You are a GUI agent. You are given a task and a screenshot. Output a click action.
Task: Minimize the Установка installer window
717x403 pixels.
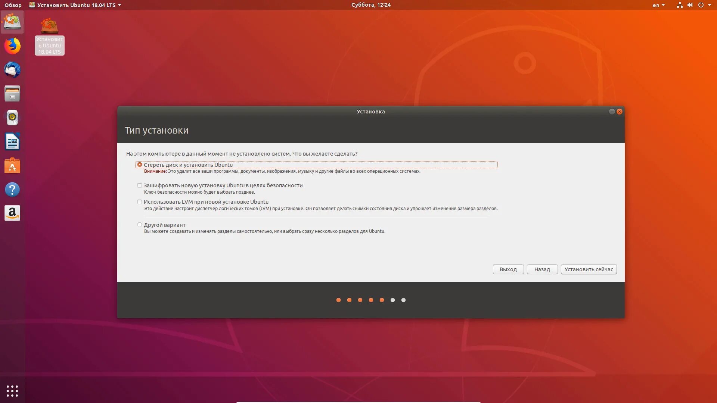(612, 112)
